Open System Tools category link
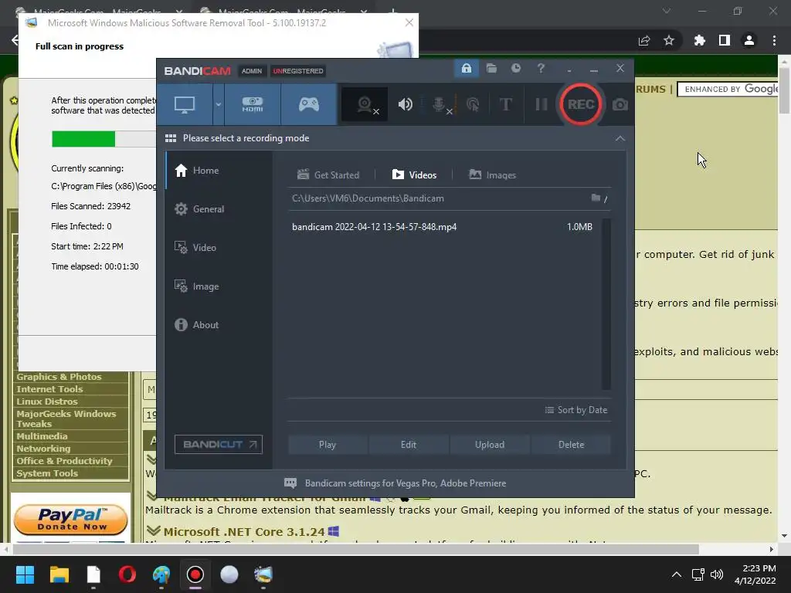 (x=47, y=473)
